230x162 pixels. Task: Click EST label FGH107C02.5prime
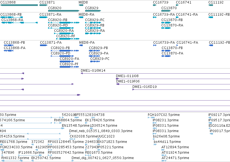coord(164,115)
